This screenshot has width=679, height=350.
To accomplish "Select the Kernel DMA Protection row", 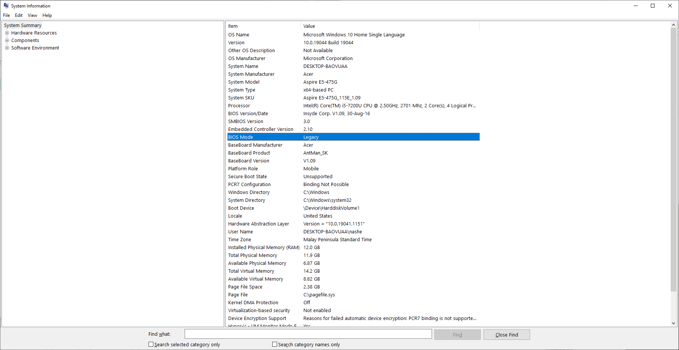I will click(x=353, y=303).
